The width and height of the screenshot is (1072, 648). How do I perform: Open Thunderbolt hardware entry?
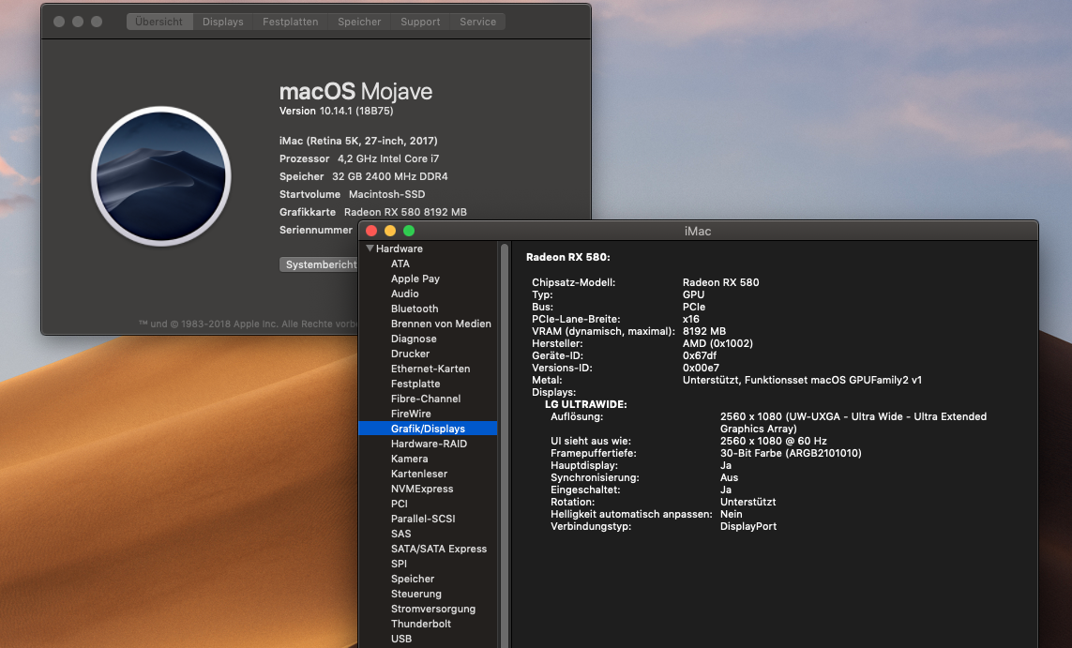(x=420, y=624)
